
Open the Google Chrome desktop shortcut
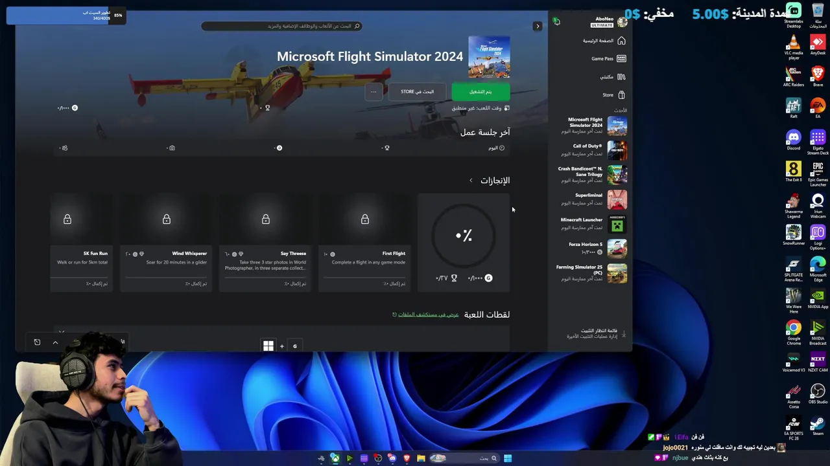(x=794, y=333)
